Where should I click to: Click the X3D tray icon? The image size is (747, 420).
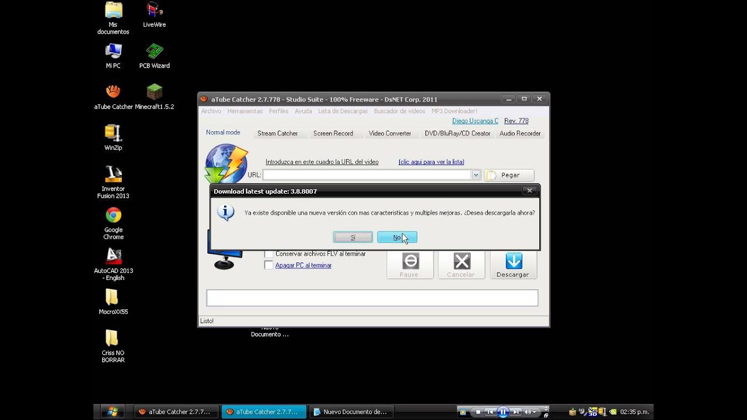(594, 412)
